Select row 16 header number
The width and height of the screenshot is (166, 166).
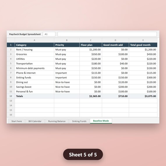[11, 115]
